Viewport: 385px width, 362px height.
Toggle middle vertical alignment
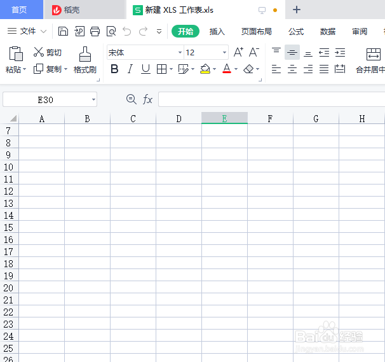tap(292, 52)
